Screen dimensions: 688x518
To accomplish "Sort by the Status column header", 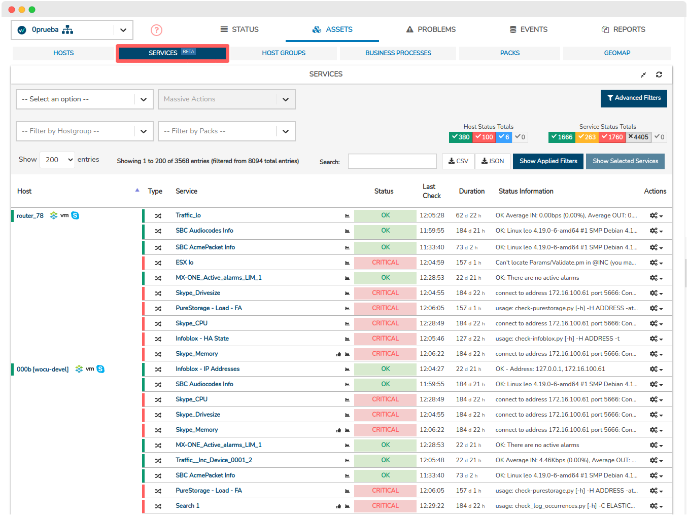I will point(384,192).
